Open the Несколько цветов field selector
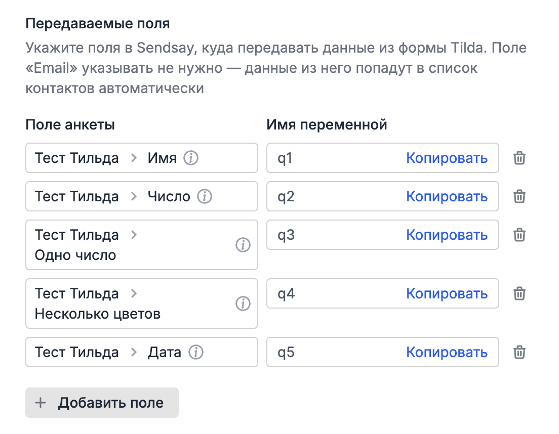559x434 pixels. coord(142,303)
